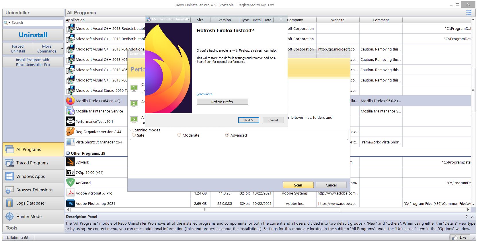Cancel the Firefox uninstaller dialog
This screenshot has height=243, width=478.
pos(273,120)
